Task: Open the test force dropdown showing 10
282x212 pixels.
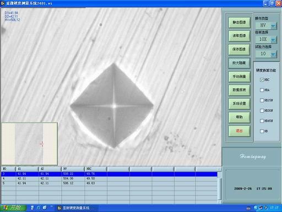Action: coord(273,54)
